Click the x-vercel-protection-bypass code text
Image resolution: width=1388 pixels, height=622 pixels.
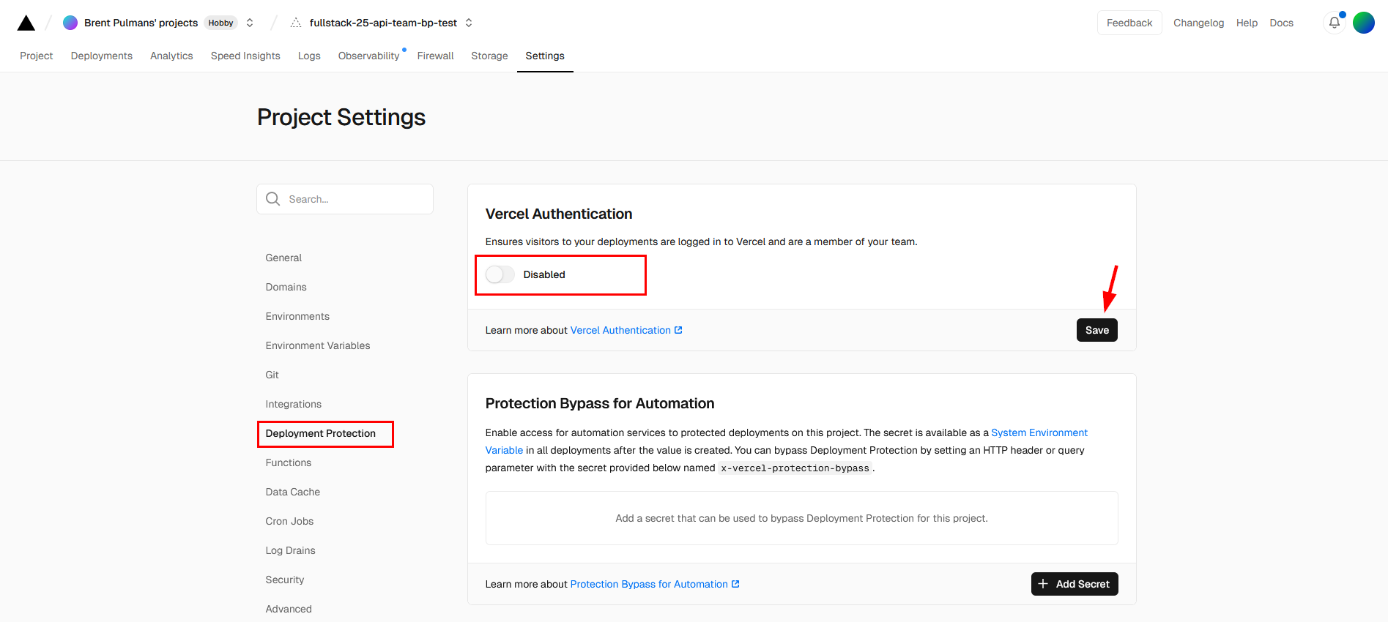tap(795, 468)
